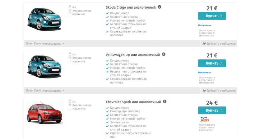Image resolution: width=255 pixels, height=139 pixels.
Task: Click info icon next to Chevrolet Spark
Action: pyautogui.click(x=165, y=101)
